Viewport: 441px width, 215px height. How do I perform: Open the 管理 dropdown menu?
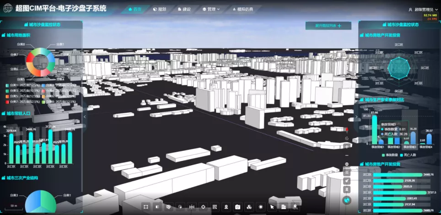coord(210,9)
